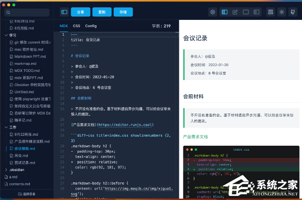Screen dimensions: 302x200
Task: Switch to edit-only mode pencil icon
Action: tap(235, 12)
